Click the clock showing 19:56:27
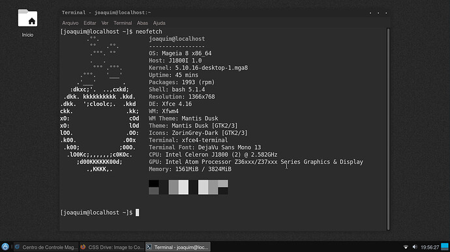The height and width of the screenshot is (252, 450). tap(430, 247)
